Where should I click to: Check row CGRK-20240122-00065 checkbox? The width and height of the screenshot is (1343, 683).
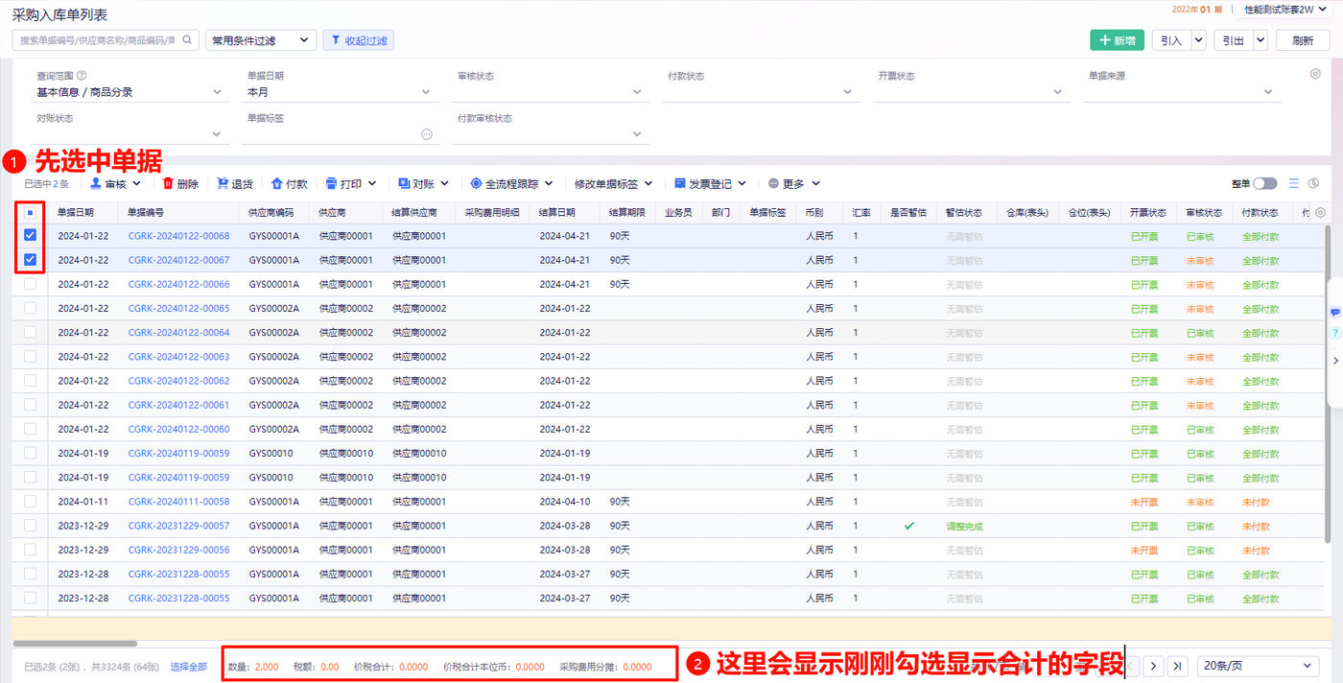point(31,308)
